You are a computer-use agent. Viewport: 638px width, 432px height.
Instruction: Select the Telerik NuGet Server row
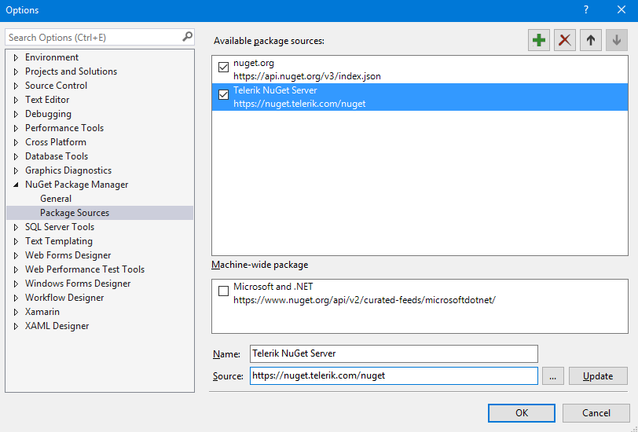(x=420, y=97)
